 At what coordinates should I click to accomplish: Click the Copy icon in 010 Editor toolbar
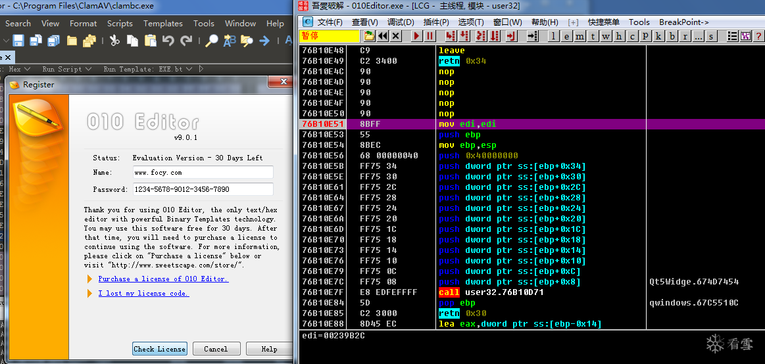point(132,41)
